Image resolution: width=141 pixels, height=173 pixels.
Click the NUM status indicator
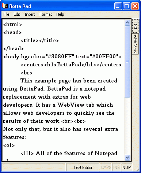coord(127,168)
